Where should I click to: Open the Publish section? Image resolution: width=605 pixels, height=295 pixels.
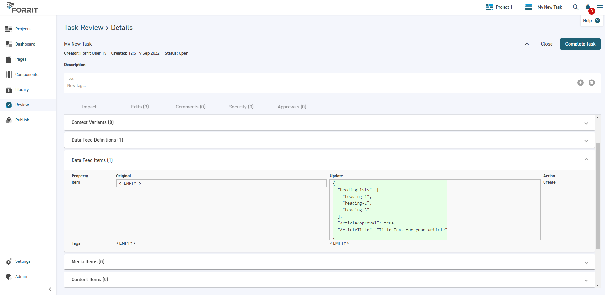(x=22, y=120)
